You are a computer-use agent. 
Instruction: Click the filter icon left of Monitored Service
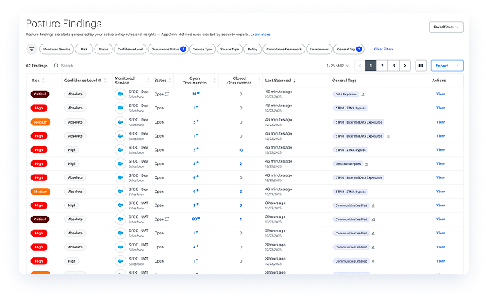[x=32, y=49]
